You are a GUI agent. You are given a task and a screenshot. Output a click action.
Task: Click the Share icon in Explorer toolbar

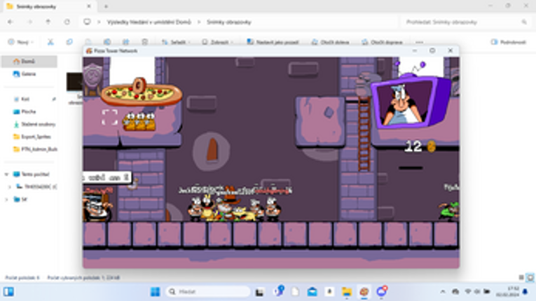126,42
